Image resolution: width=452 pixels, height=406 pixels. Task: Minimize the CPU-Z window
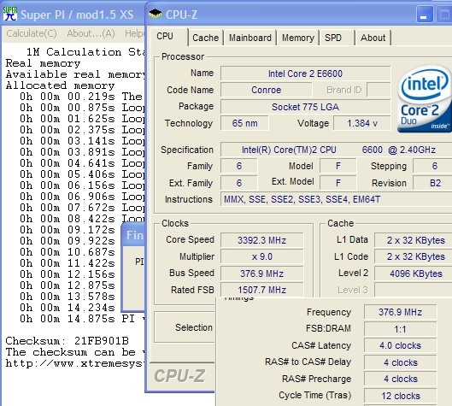tap(425, 15)
